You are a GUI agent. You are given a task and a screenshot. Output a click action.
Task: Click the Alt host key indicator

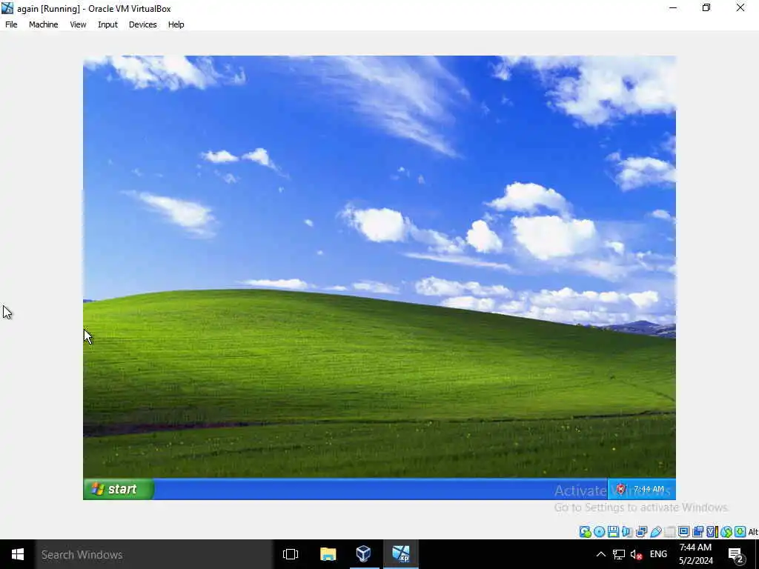[753, 532]
